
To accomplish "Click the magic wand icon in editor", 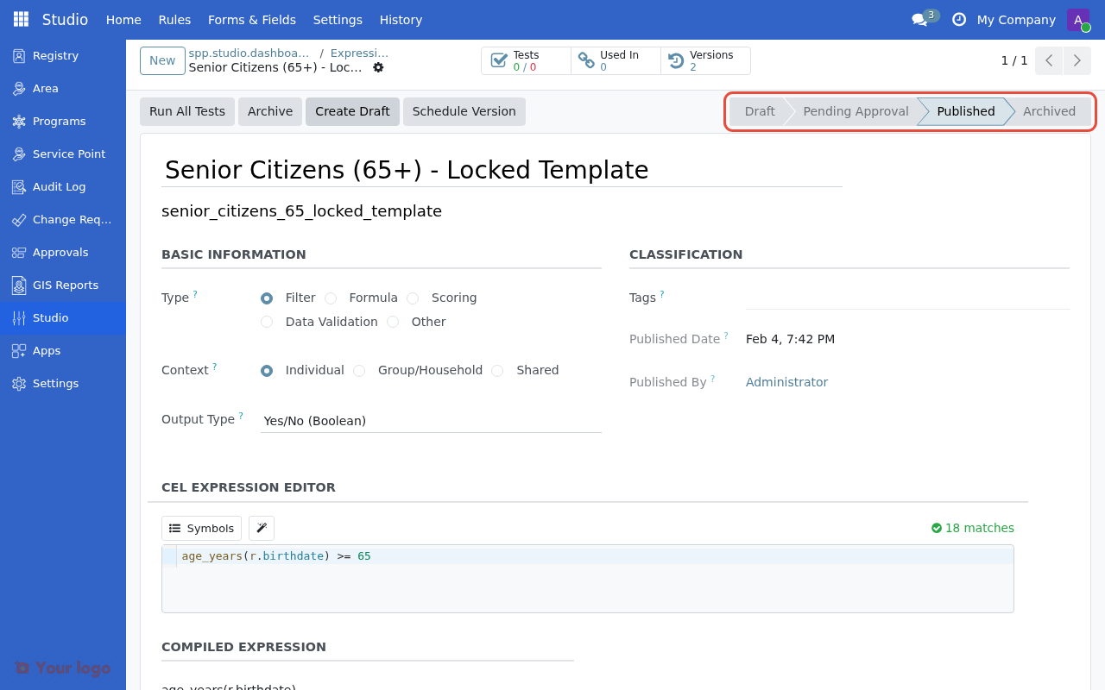I will (262, 528).
